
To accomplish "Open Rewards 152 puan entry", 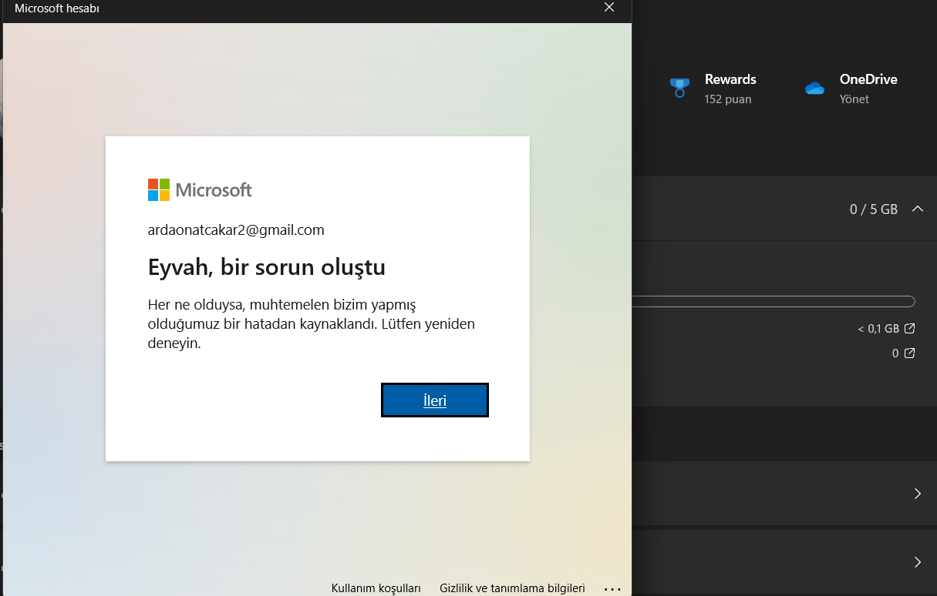I will pos(713,89).
